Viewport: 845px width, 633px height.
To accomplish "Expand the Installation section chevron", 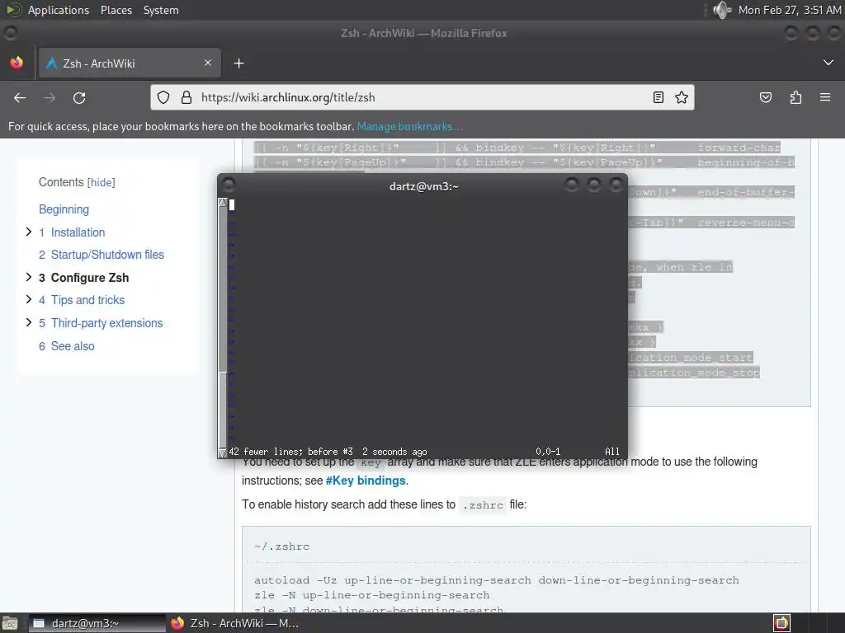I will click(x=29, y=232).
